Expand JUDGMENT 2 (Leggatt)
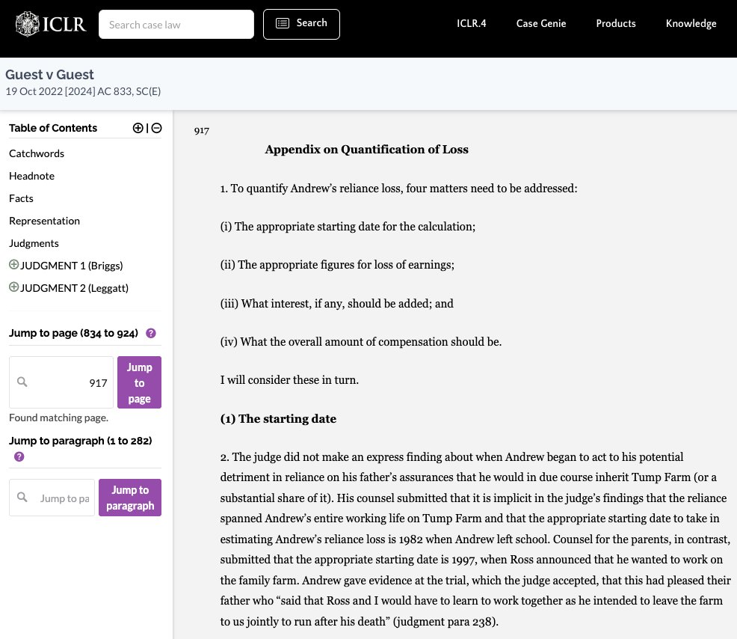The width and height of the screenshot is (737, 639). [14, 287]
